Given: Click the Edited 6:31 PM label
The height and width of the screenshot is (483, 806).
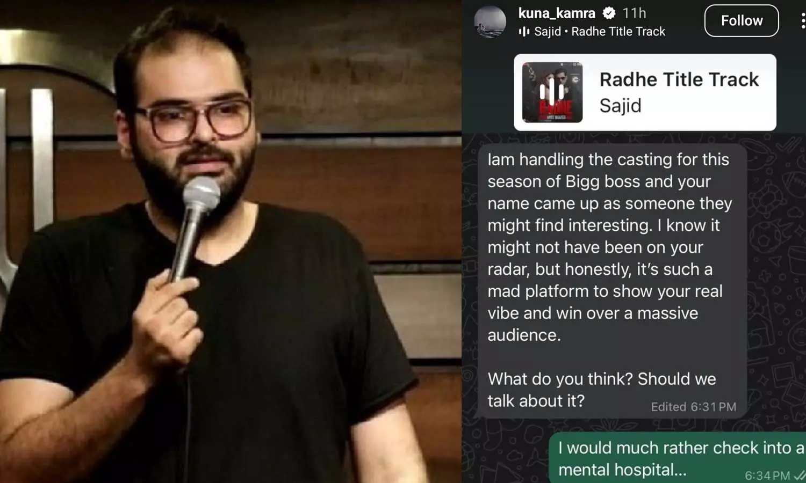Looking at the screenshot, I should click(x=693, y=407).
